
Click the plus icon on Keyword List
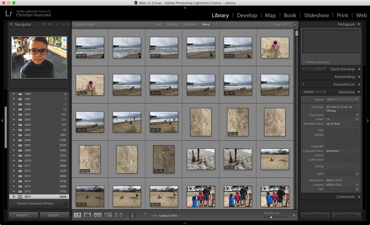tap(303, 84)
